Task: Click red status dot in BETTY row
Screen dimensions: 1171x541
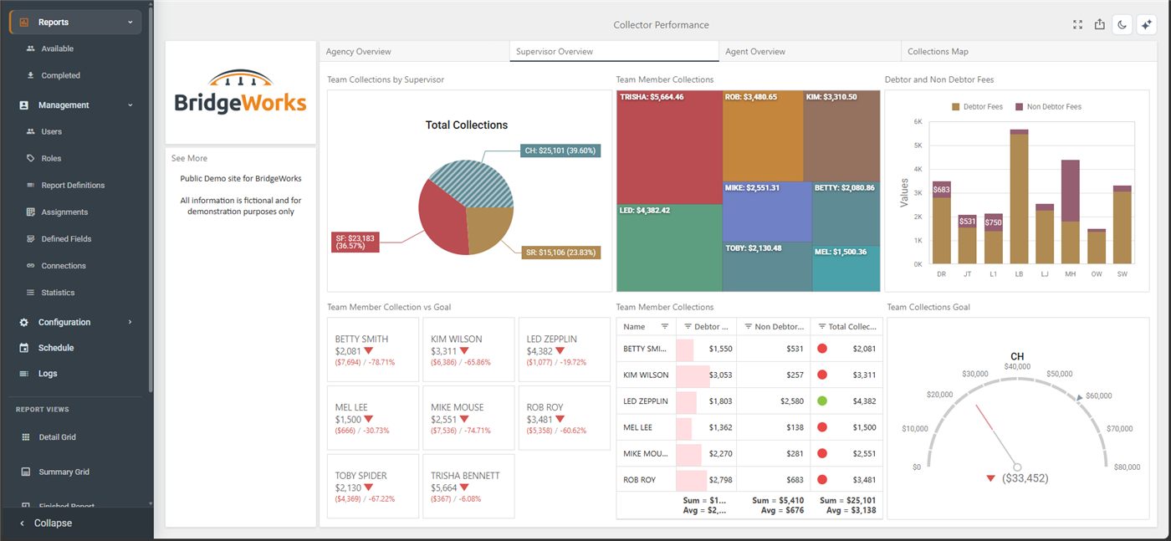Action: [x=822, y=349]
